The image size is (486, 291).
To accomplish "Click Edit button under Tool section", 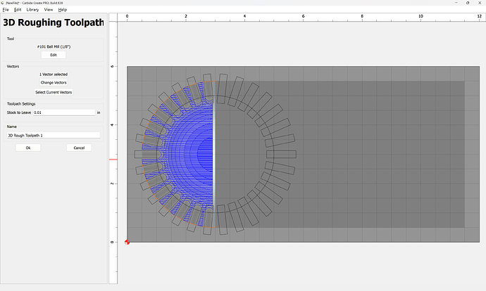I will pyautogui.click(x=54, y=55).
